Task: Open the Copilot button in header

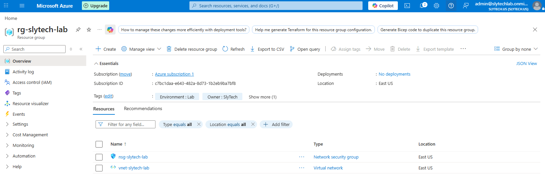Action: tap(383, 6)
